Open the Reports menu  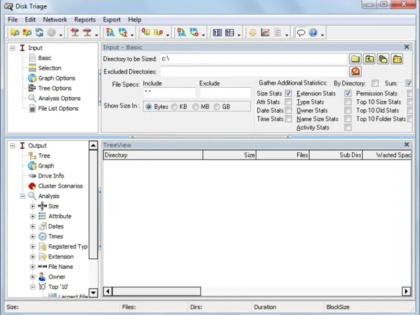pyautogui.click(x=85, y=19)
